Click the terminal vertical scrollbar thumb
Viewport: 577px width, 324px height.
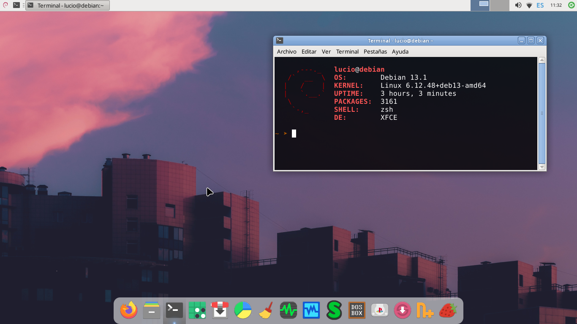pos(542,113)
